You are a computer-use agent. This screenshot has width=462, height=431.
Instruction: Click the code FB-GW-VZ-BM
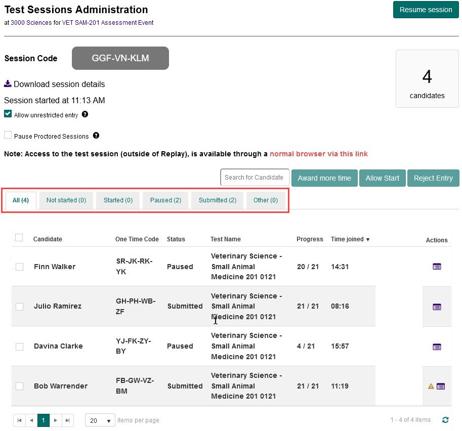pyautogui.click(x=135, y=386)
